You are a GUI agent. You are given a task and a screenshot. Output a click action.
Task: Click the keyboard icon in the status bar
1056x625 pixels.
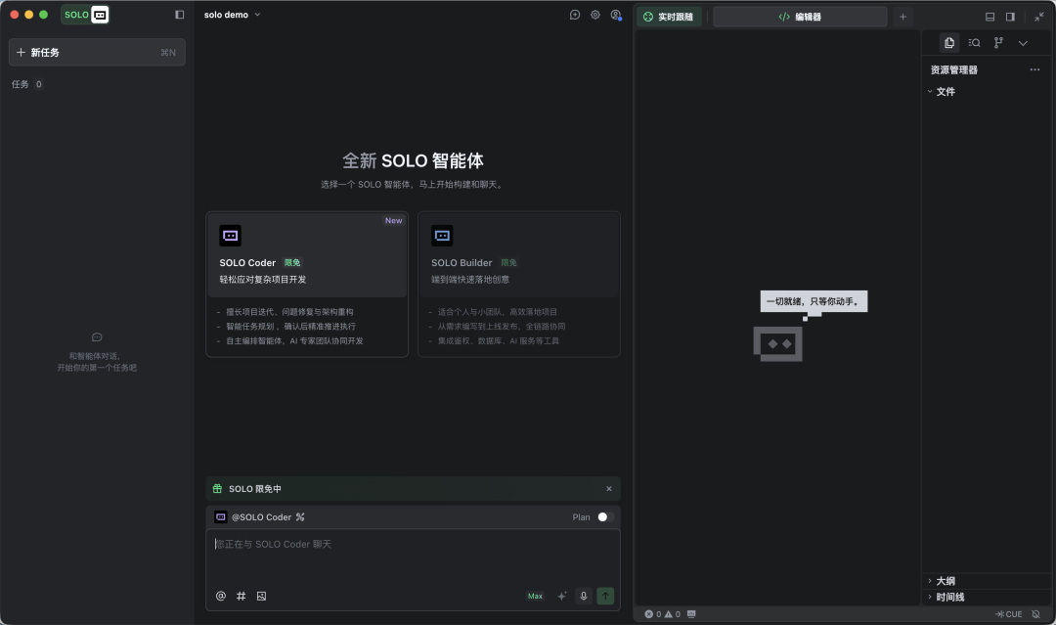(689, 614)
